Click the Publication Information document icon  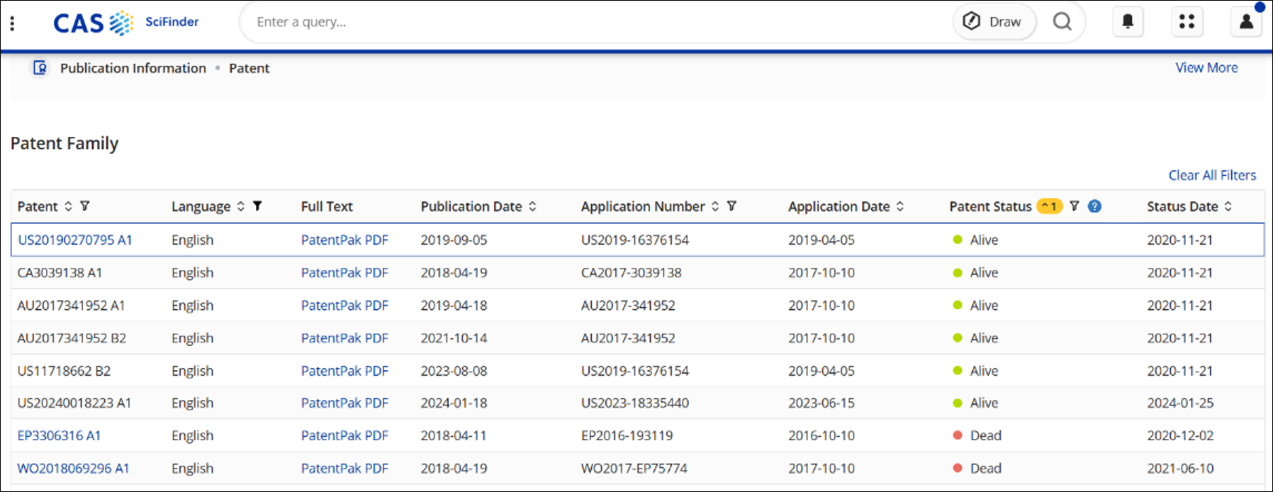point(40,68)
